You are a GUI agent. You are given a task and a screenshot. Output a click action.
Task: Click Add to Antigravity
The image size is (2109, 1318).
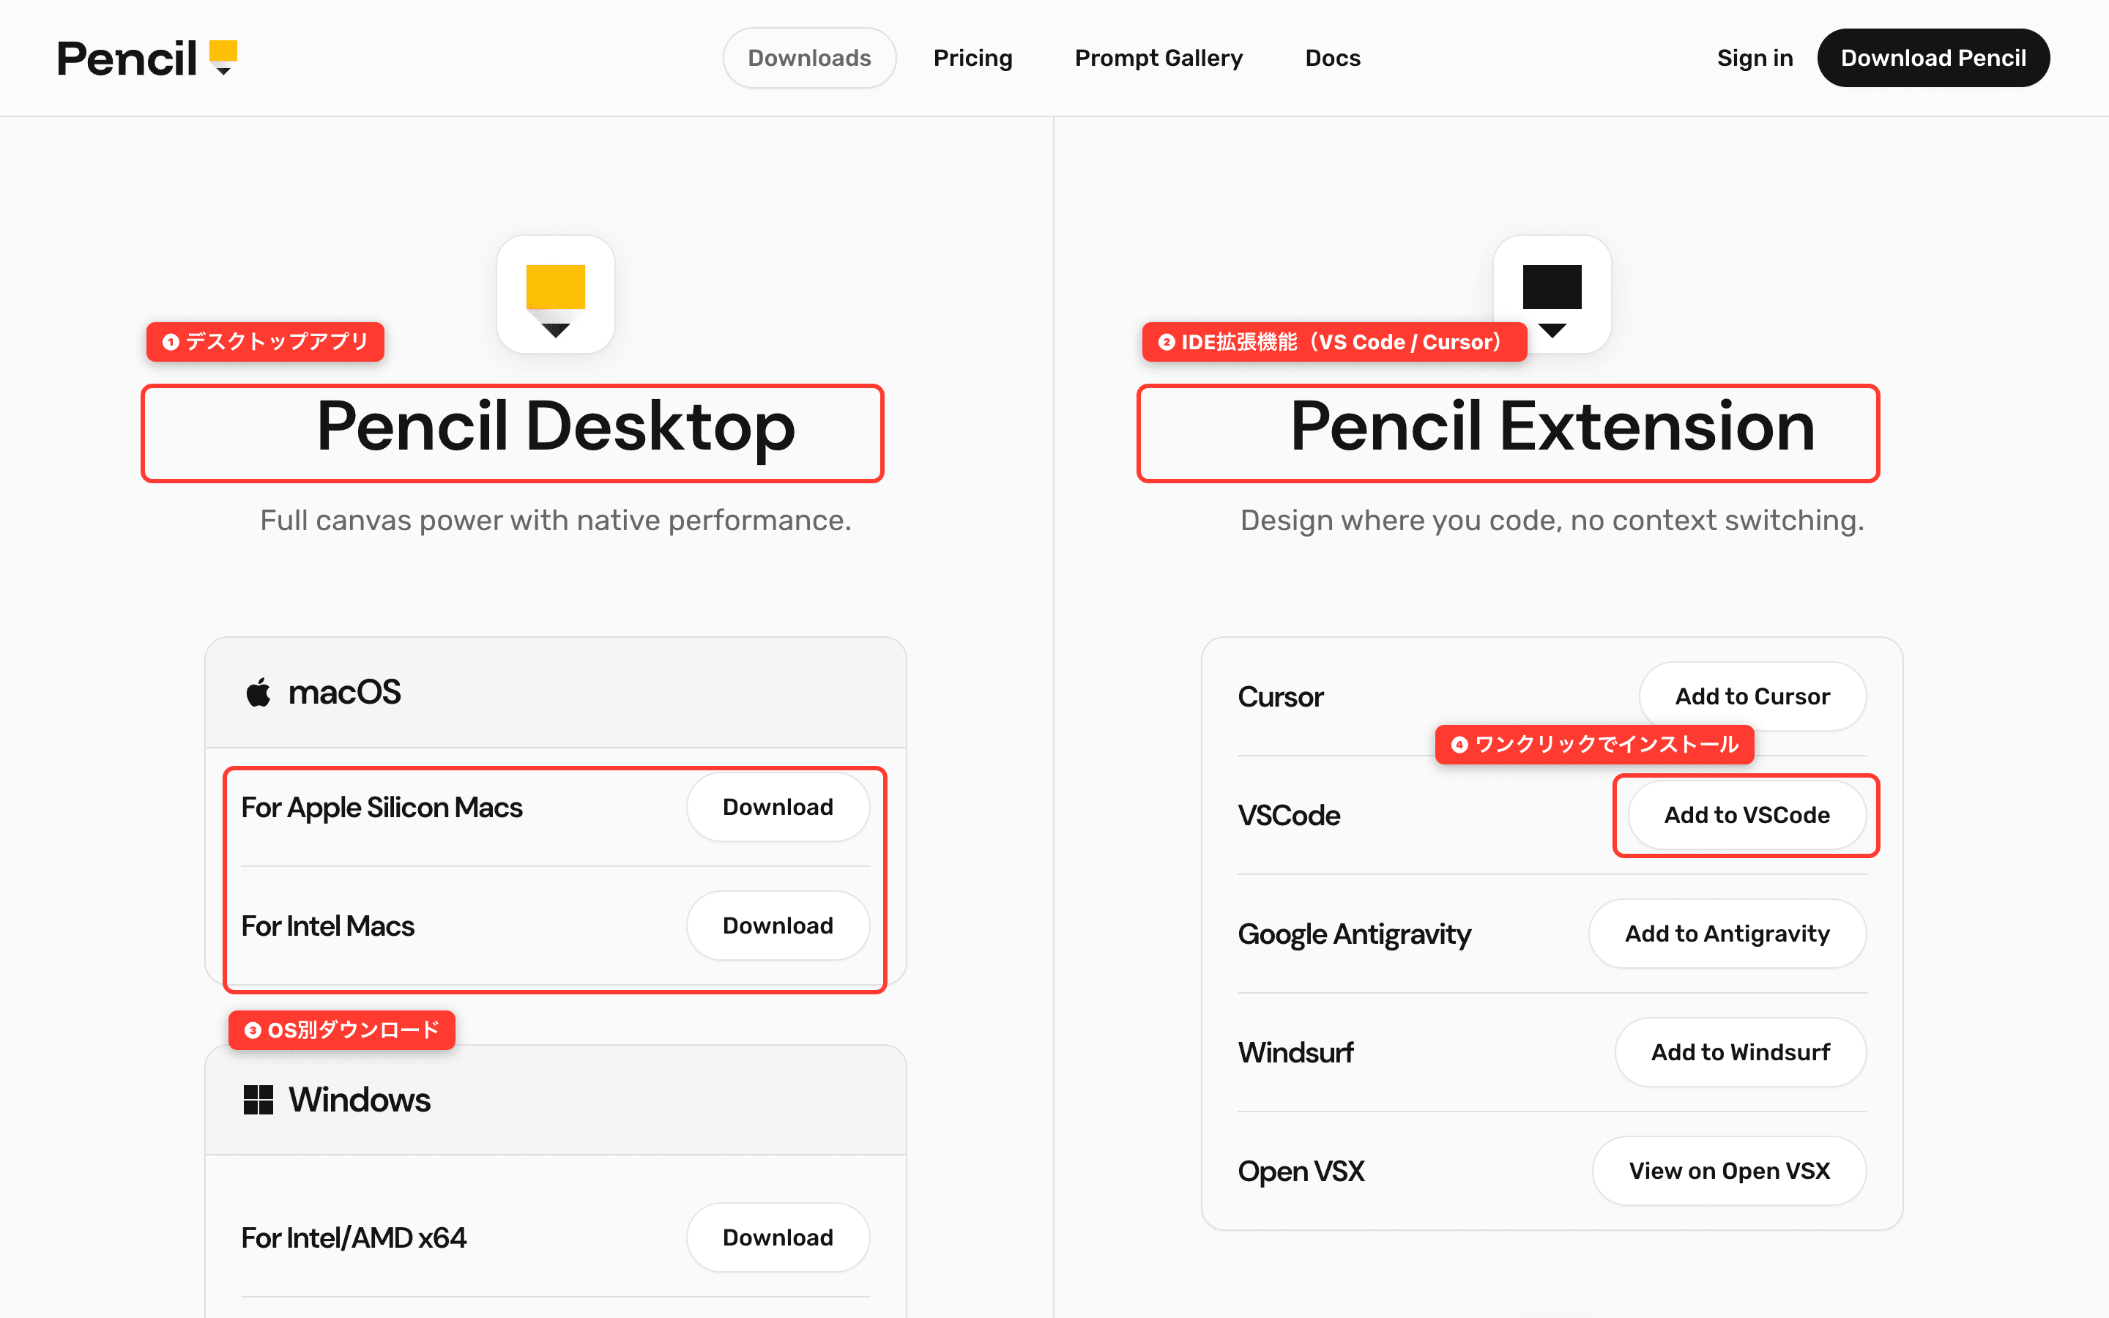click(x=1727, y=934)
